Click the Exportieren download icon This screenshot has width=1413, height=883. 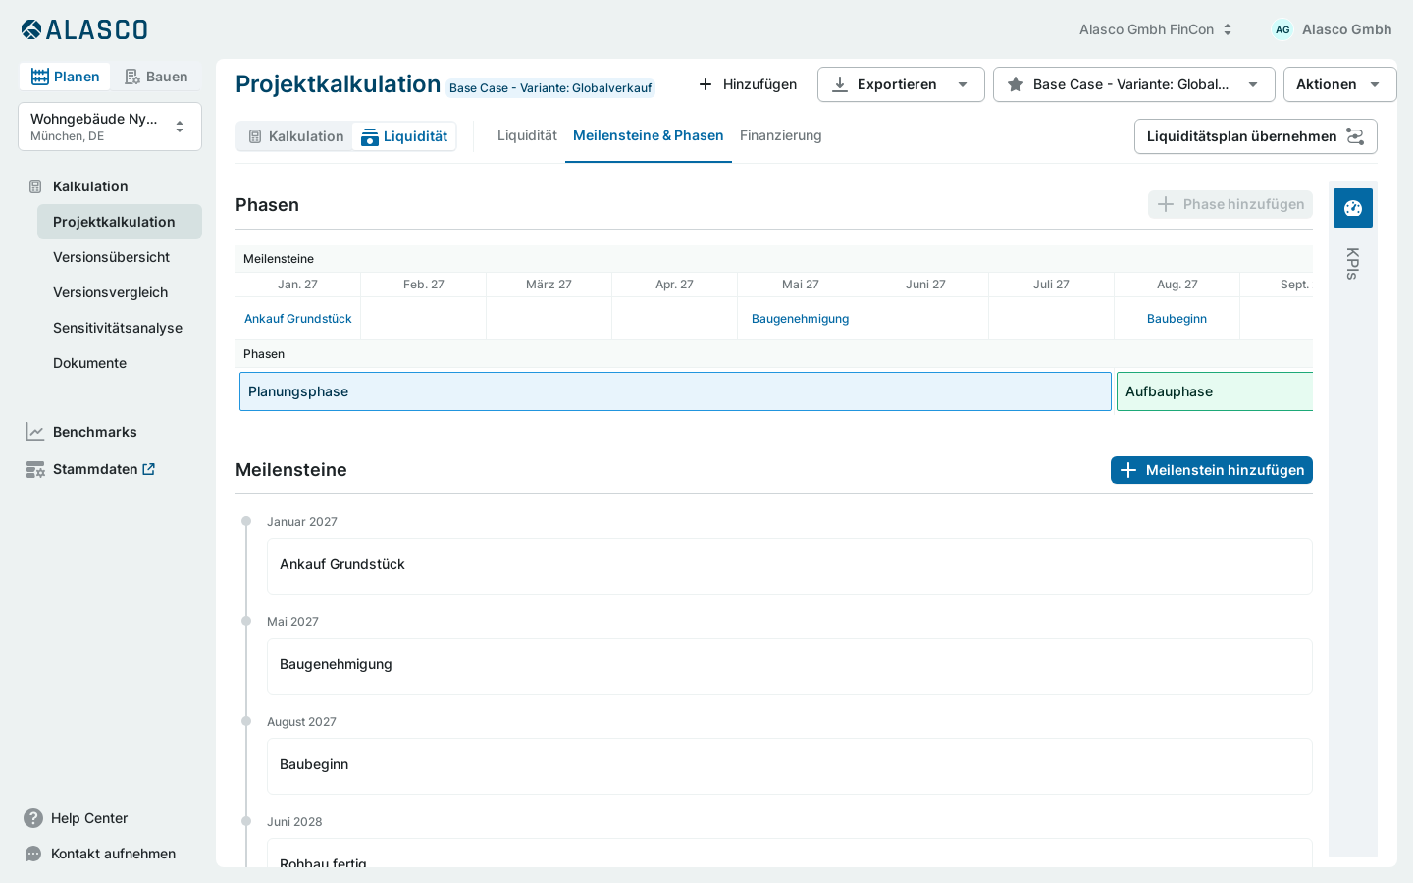coord(840,84)
